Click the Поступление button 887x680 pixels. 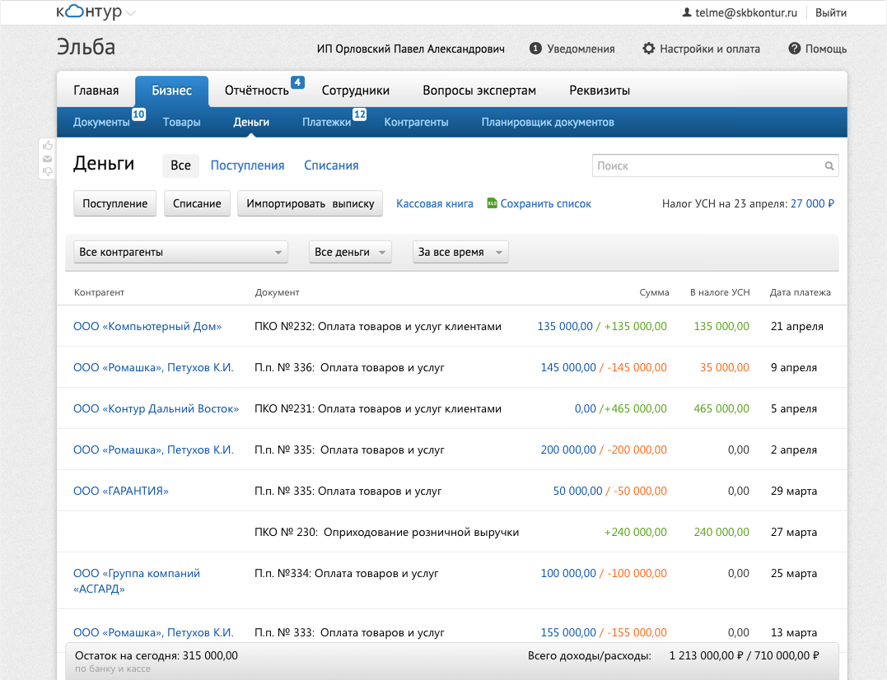pos(114,203)
